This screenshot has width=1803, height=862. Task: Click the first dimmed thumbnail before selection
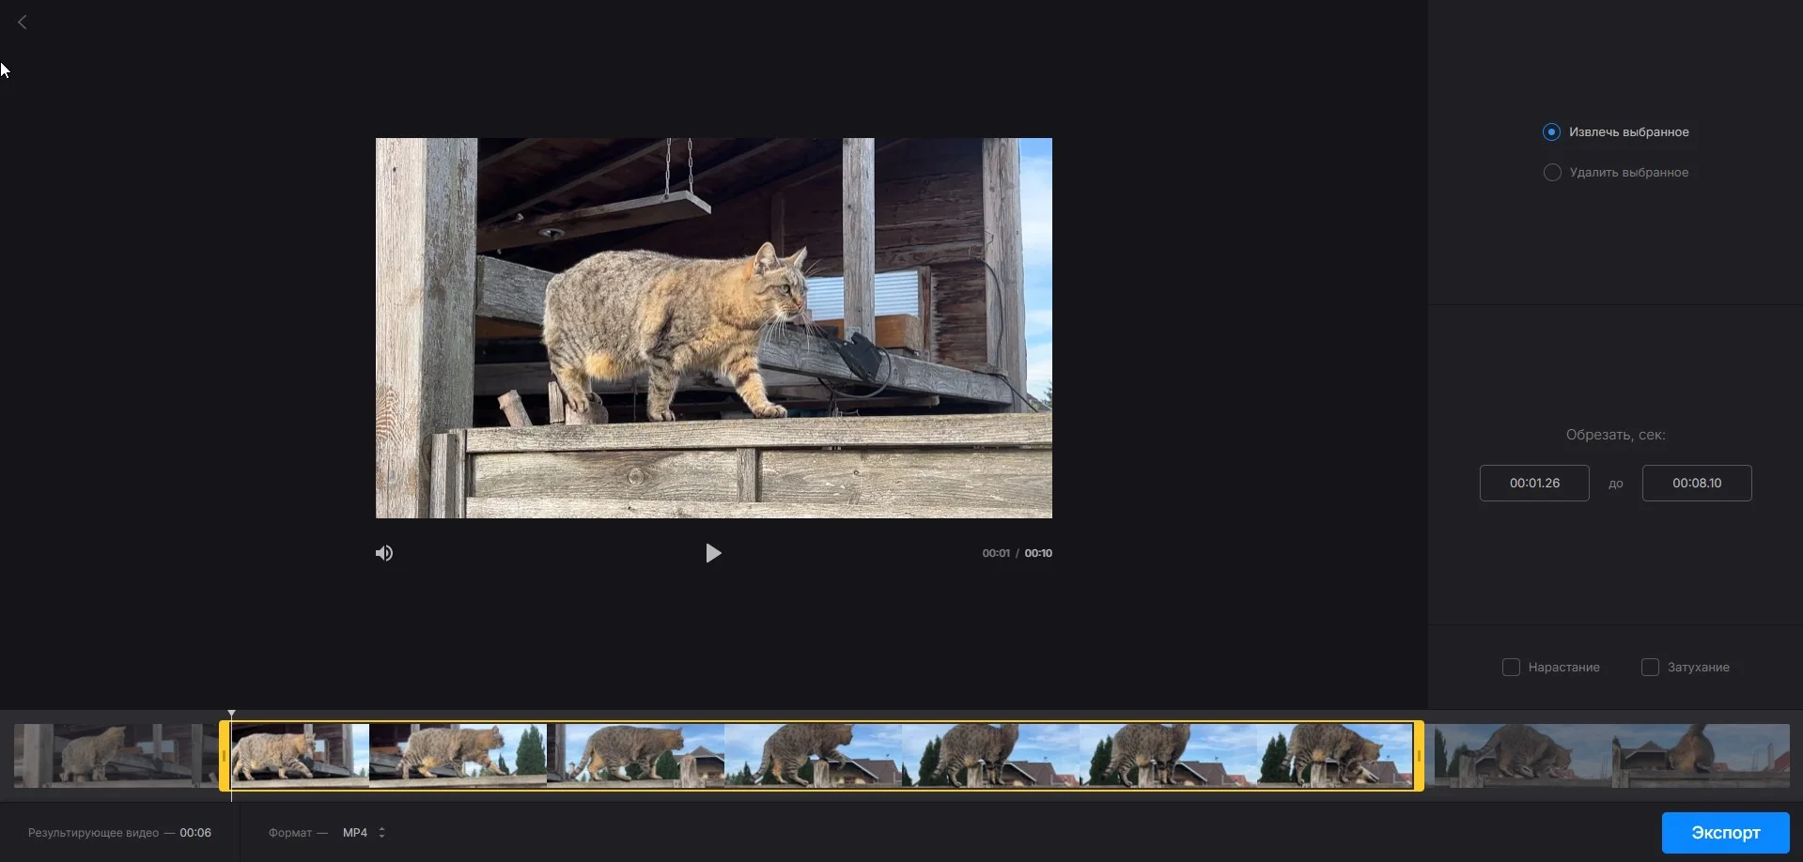tap(113, 756)
